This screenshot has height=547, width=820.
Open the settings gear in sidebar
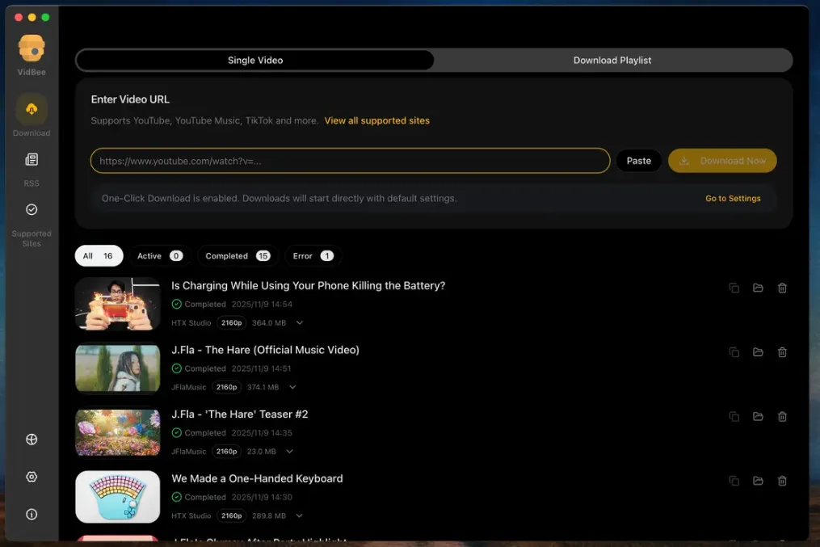[32, 477]
